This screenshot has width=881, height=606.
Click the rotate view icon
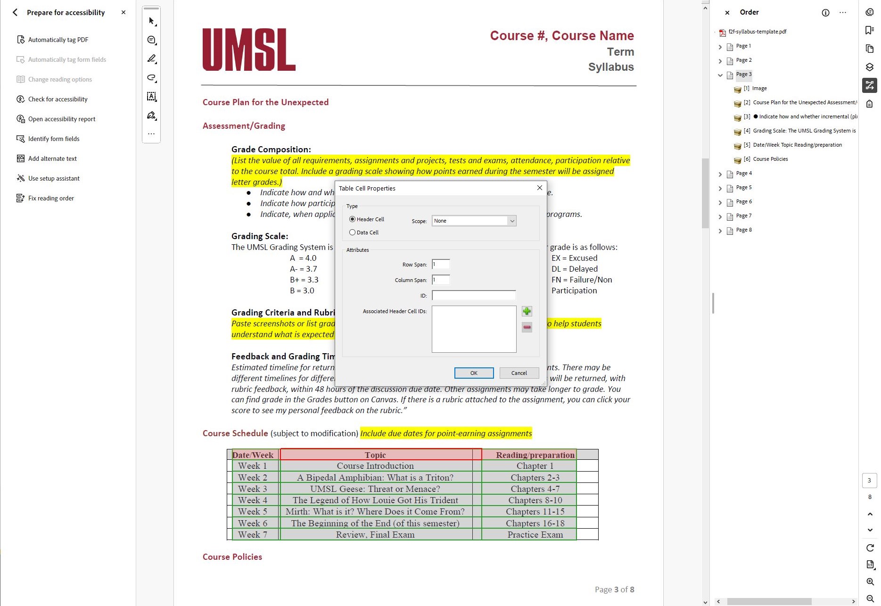tap(870, 548)
